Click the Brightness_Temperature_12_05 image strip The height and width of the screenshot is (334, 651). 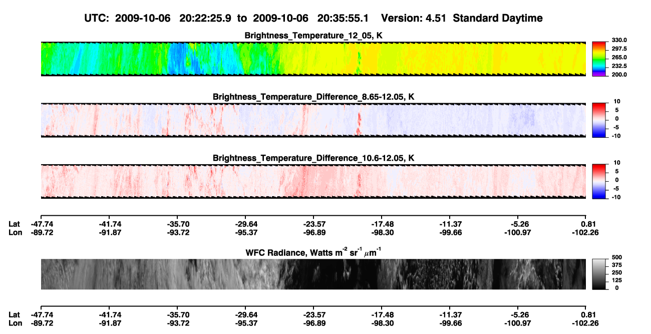coord(313,59)
